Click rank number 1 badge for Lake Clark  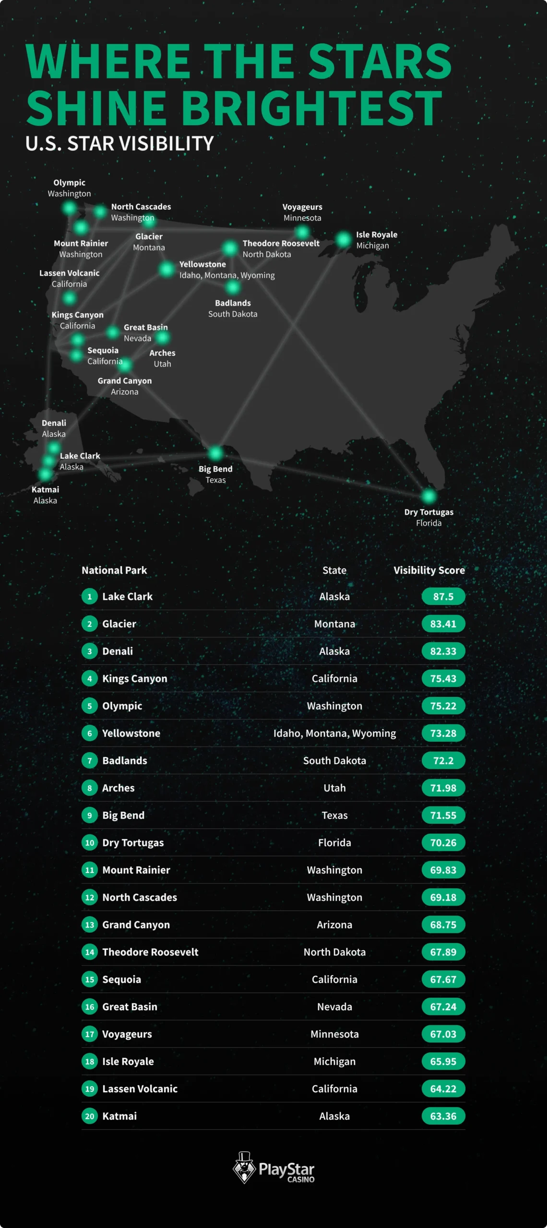click(x=90, y=596)
